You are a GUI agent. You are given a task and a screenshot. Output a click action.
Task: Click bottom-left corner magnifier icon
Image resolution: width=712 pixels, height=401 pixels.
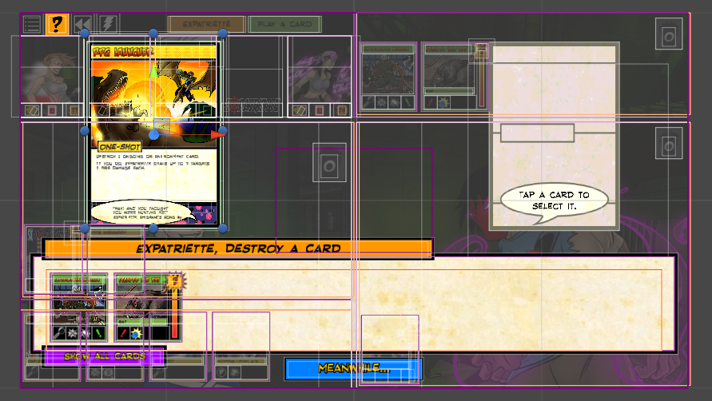32,372
